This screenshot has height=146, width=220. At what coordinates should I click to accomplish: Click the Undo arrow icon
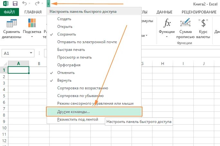point(24,3)
